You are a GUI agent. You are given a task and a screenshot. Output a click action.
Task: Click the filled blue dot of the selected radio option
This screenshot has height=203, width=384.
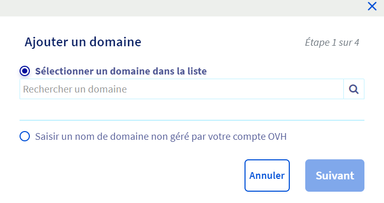[25, 71]
